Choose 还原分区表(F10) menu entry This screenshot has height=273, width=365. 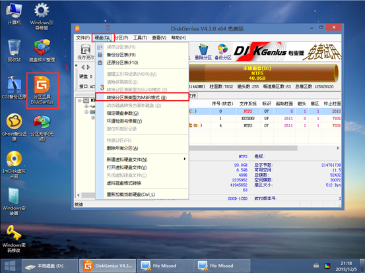(x=142, y=63)
